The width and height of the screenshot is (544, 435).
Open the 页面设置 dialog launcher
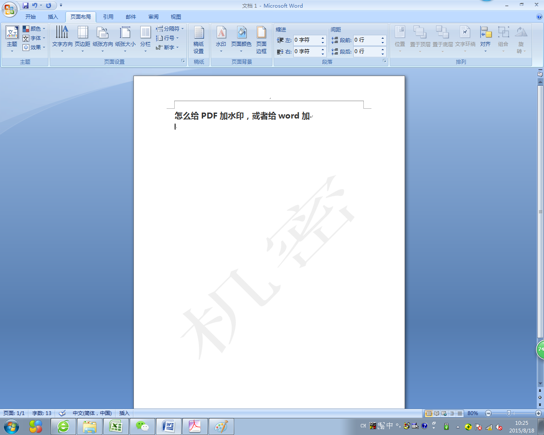183,61
